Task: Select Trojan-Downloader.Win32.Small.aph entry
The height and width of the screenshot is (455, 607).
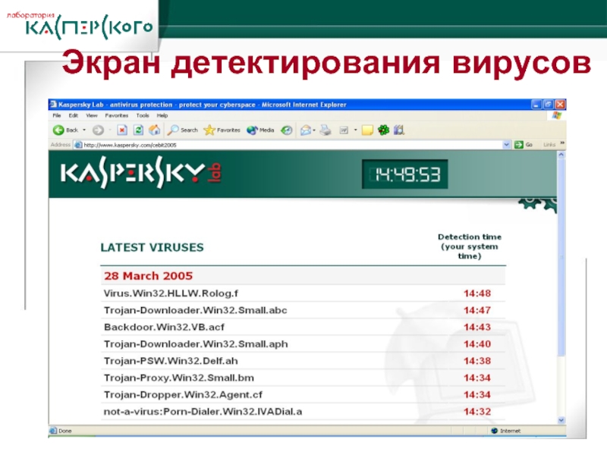Action: (196, 344)
